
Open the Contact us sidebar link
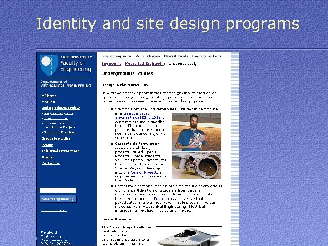(x=51, y=163)
